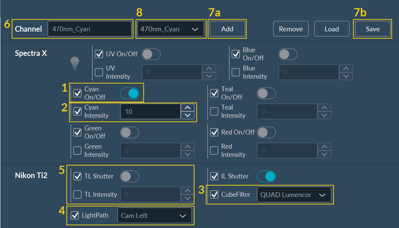Click Load to open a channel configuration
The height and width of the screenshot is (228, 399).
click(332, 29)
